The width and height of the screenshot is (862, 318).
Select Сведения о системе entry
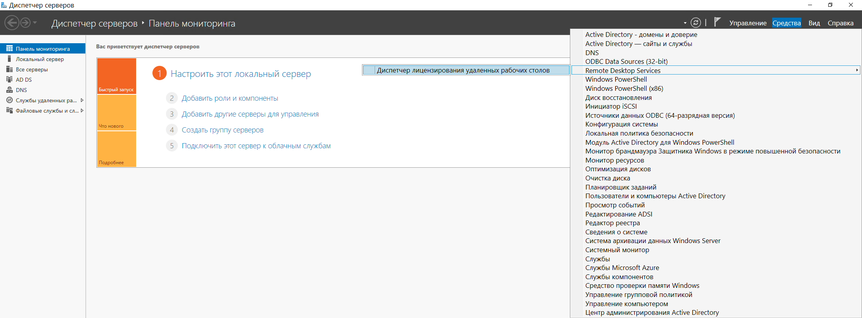[x=616, y=232]
